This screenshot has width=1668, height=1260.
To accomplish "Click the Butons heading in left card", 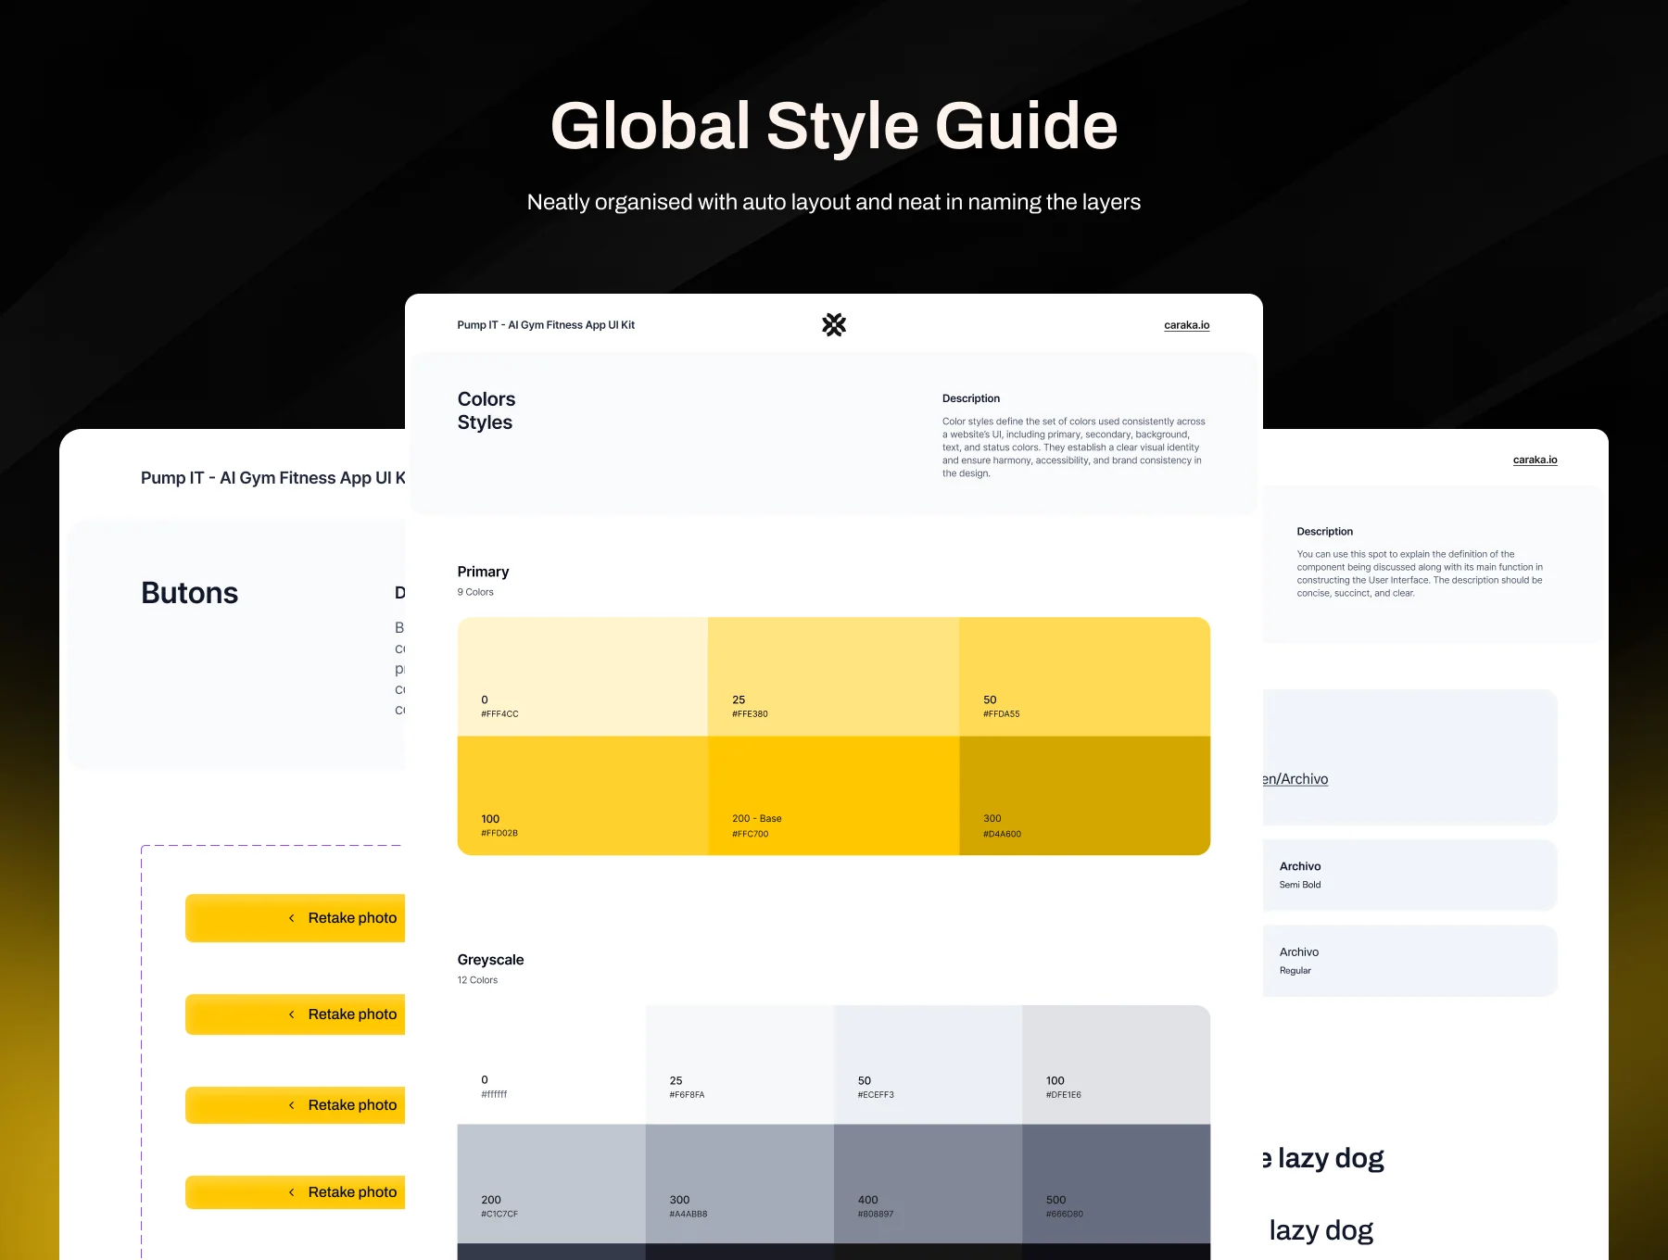I will [189, 593].
